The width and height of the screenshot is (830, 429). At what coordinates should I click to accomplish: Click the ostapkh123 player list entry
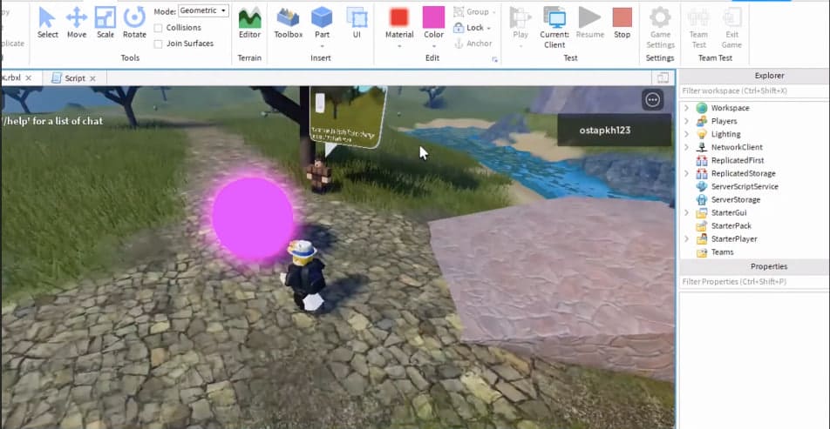(x=614, y=130)
